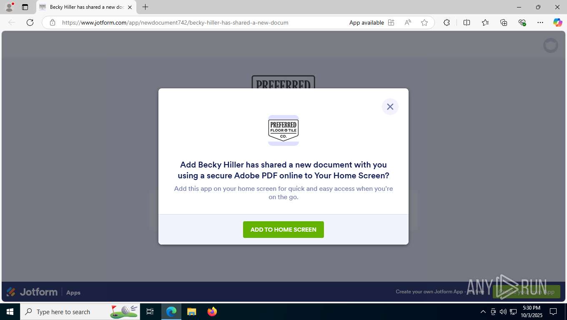Open the Windows Start menu

(10, 312)
